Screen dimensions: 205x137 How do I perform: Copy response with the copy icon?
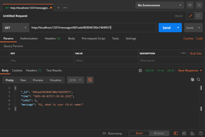coord(193,79)
